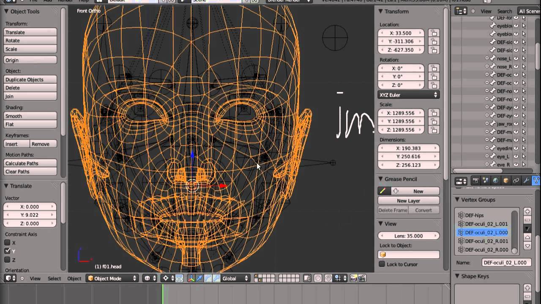Open the Object Mode dropdown
The width and height of the screenshot is (541, 304).
[112, 278]
